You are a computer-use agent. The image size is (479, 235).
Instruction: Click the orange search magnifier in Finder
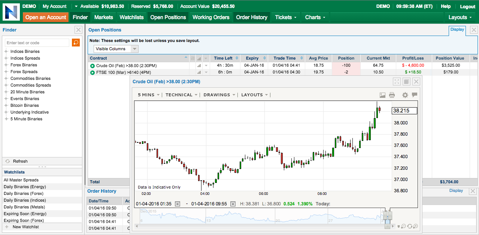point(76,42)
